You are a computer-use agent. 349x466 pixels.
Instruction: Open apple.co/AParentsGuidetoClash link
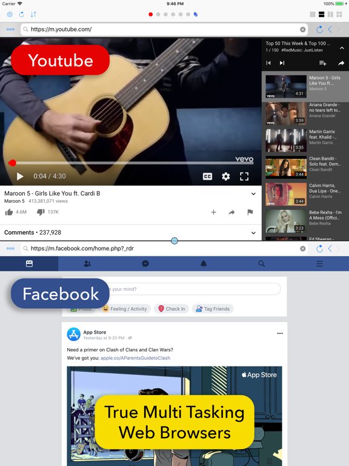[135, 358]
